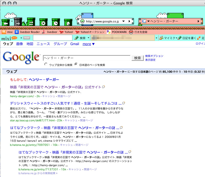Switch to the 地図 tab
The height and width of the screenshot is (177, 205).
tap(30, 44)
